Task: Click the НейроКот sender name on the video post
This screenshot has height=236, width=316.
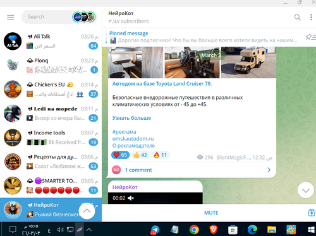Action: point(125,187)
